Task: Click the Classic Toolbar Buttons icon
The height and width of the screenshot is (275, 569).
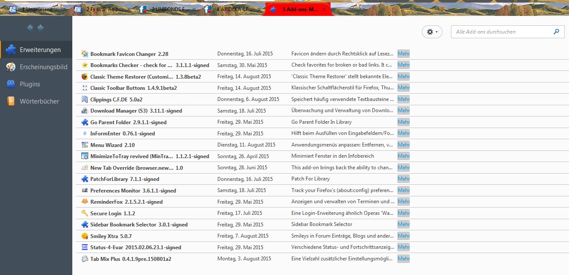Action: (85, 88)
